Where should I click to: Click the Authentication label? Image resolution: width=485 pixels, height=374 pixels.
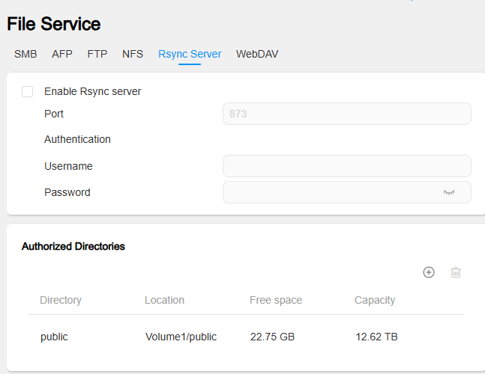pyautogui.click(x=77, y=139)
